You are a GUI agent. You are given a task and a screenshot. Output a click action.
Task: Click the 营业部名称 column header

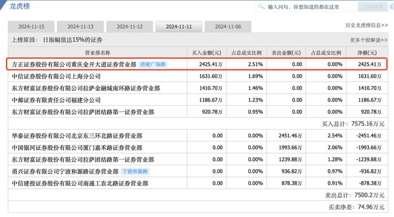click(x=97, y=53)
